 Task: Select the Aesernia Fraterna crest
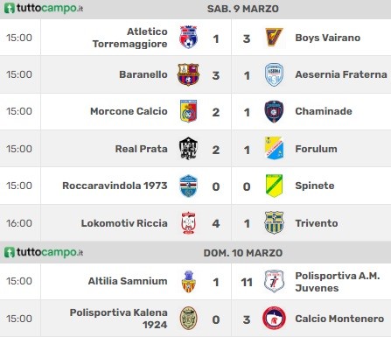274,74
